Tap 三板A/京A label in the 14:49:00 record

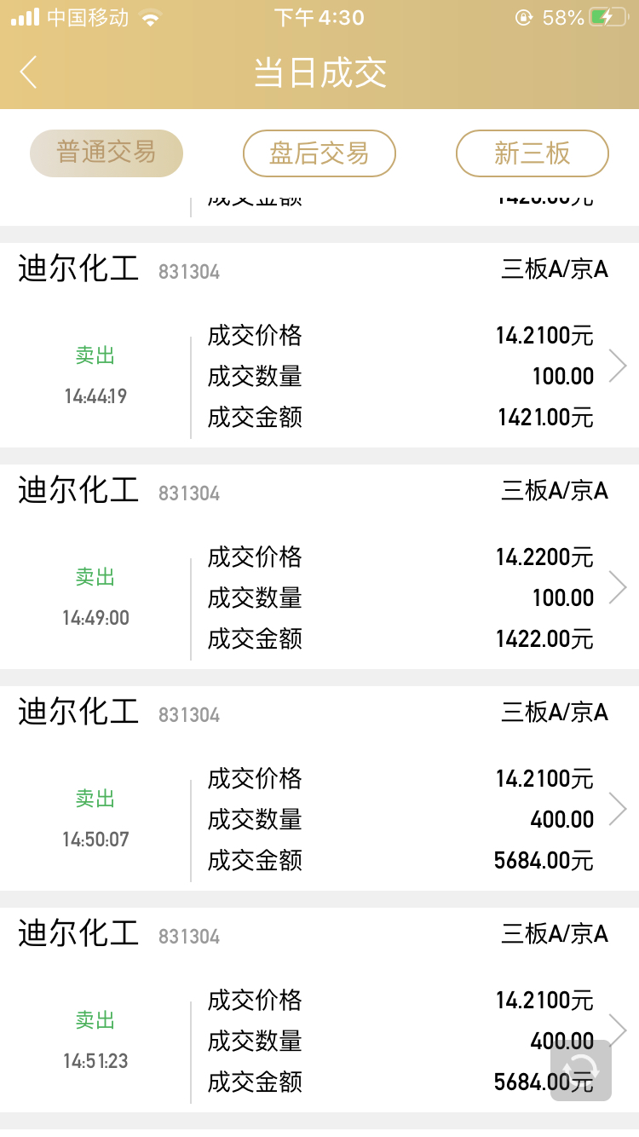pyautogui.click(x=555, y=491)
